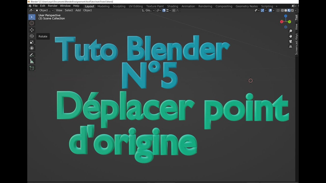Toggle proportional editing

174,10
